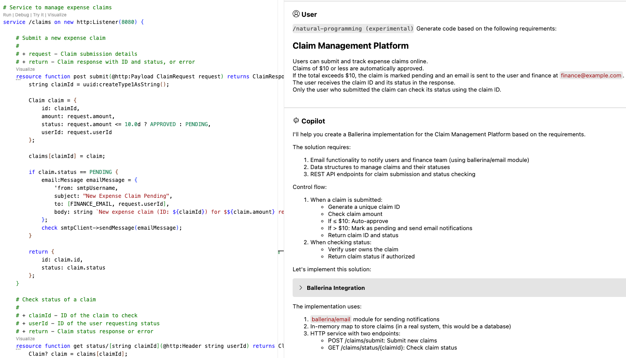The height and width of the screenshot is (358, 626).
Task: Click the 'body: string `New expense claim' line
Action: click(x=169, y=212)
